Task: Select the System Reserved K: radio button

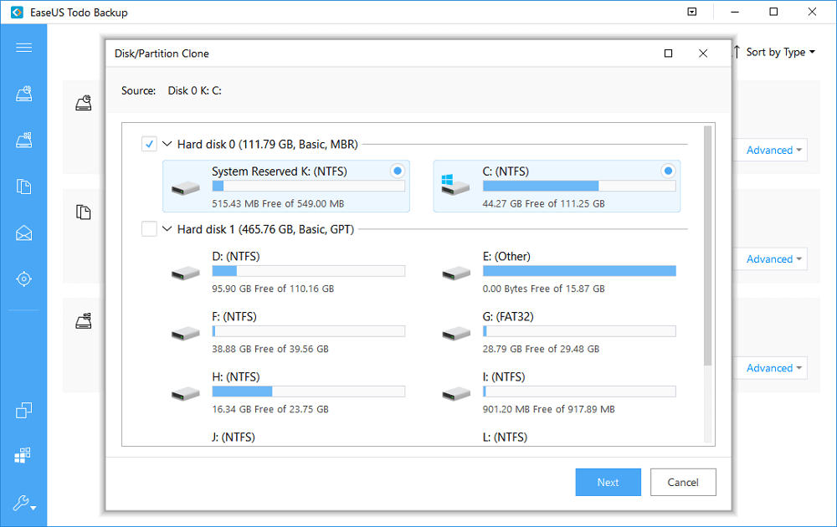Action: 397,171
